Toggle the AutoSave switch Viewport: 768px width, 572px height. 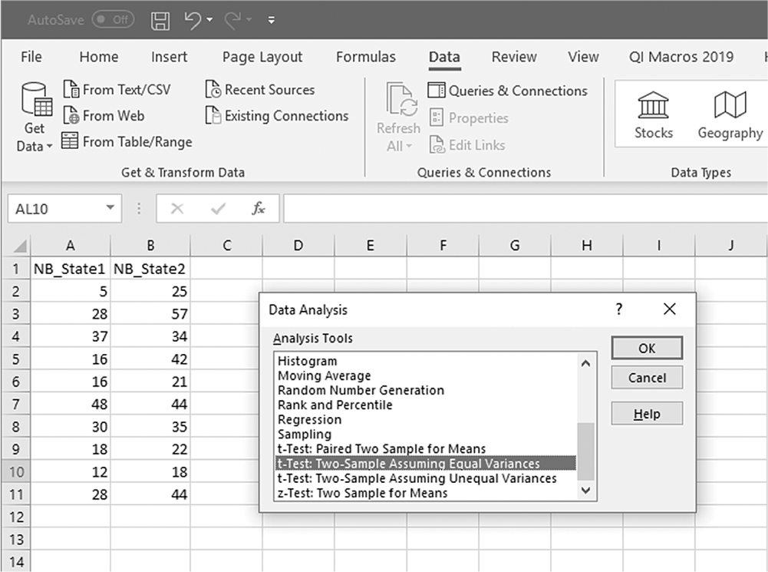pos(113,20)
